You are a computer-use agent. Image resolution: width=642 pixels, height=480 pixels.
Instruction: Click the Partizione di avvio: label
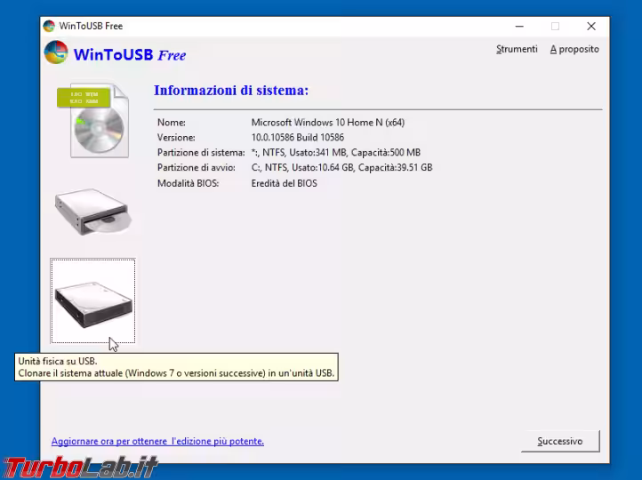click(197, 167)
